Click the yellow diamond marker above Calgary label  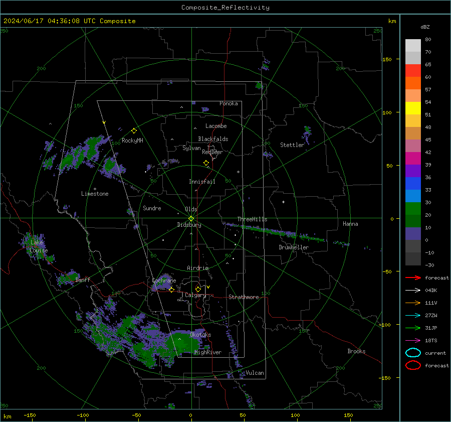pos(198,289)
